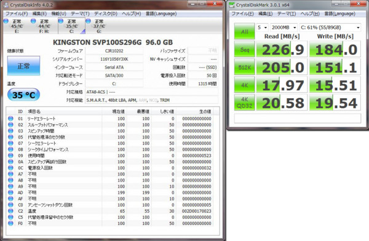
Task: Open the test size dropdown showing 2000MB
Action: [x=284, y=28]
